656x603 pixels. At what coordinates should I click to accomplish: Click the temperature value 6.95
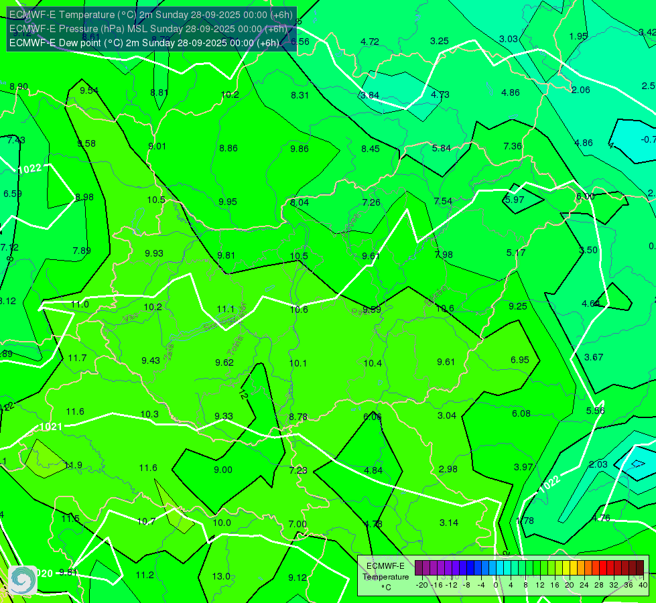click(520, 360)
